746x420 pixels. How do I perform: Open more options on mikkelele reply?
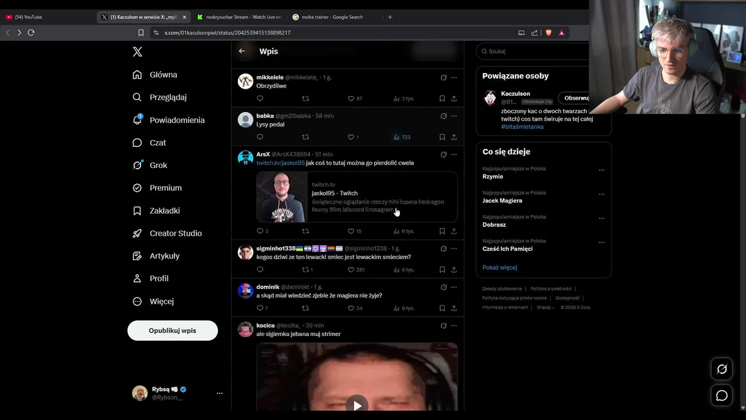[454, 78]
